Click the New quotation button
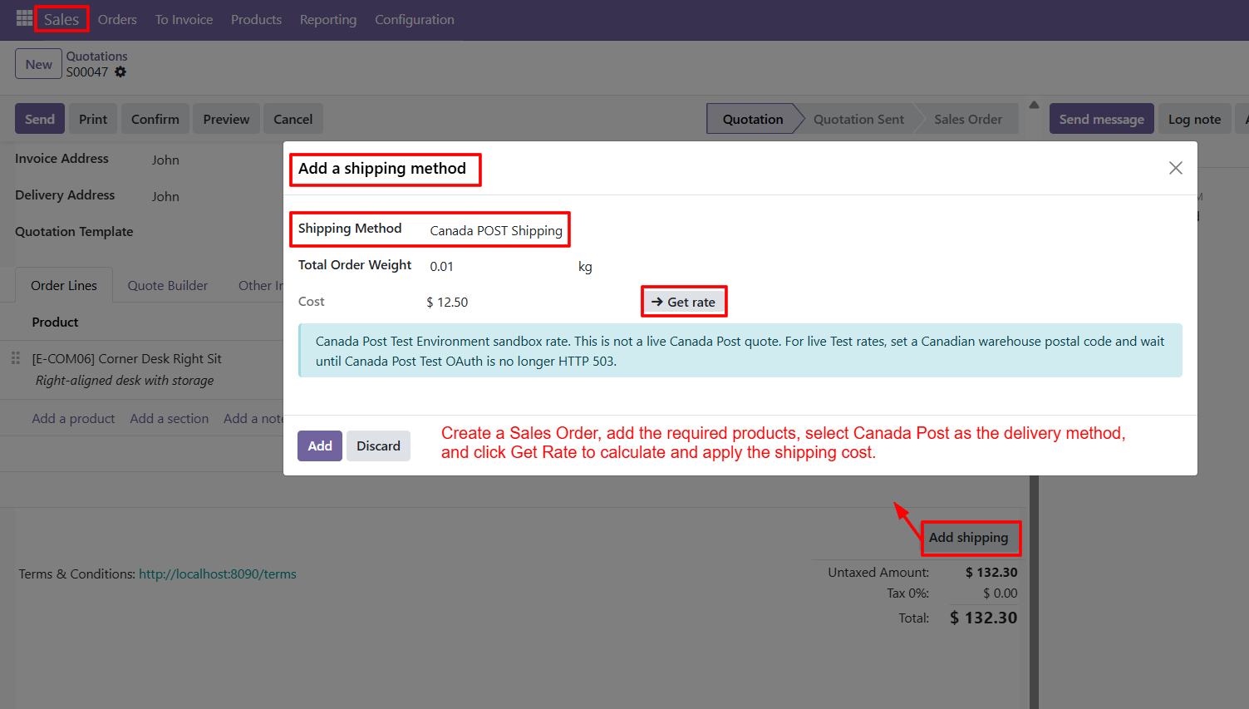The width and height of the screenshot is (1249, 709). (x=38, y=64)
